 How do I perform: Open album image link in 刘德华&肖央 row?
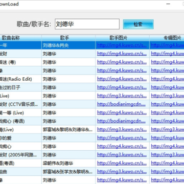click(168, 45)
